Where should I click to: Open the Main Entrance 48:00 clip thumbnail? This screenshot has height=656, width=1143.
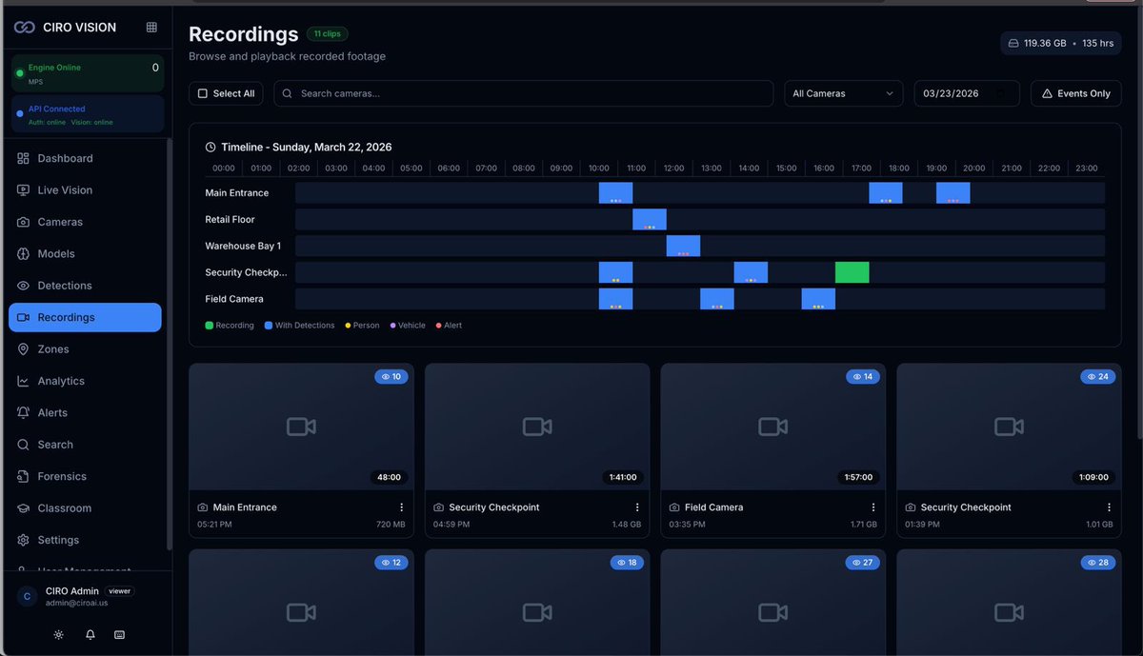pos(301,427)
